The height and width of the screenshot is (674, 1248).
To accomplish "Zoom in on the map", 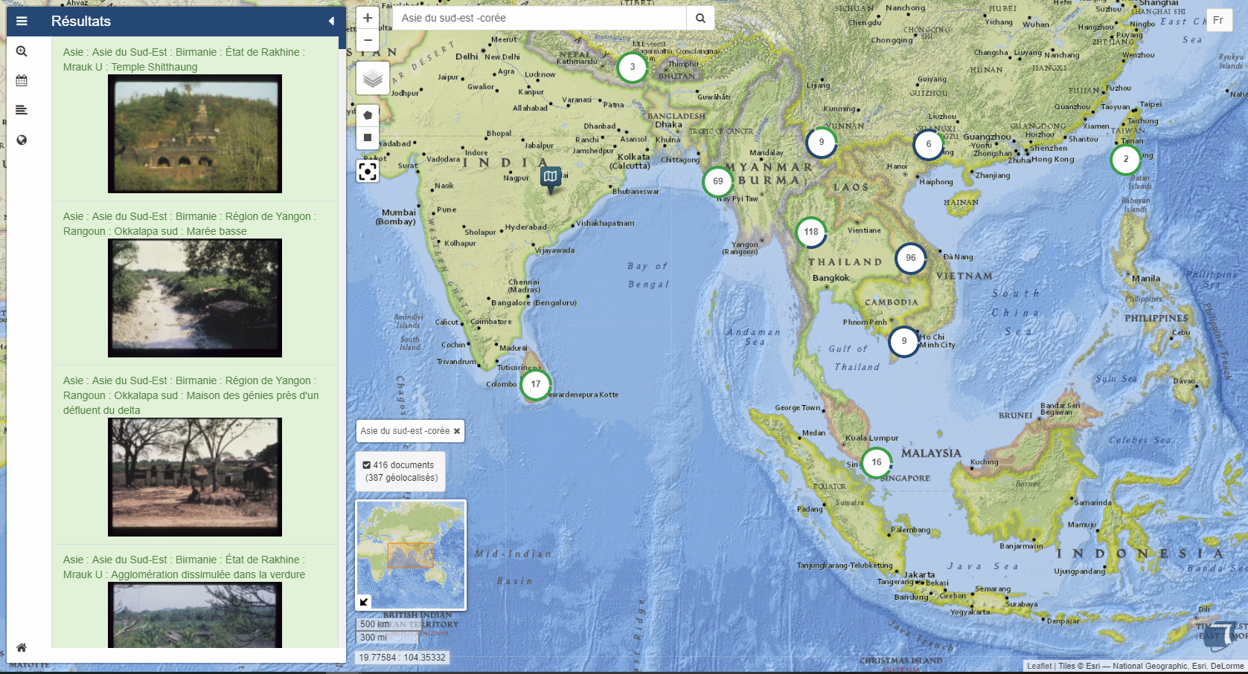I will point(368,18).
